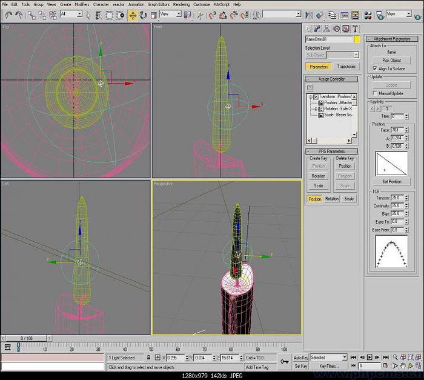
Task: Enable the Manual Update checkbox
Action: [x=375, y=93]
